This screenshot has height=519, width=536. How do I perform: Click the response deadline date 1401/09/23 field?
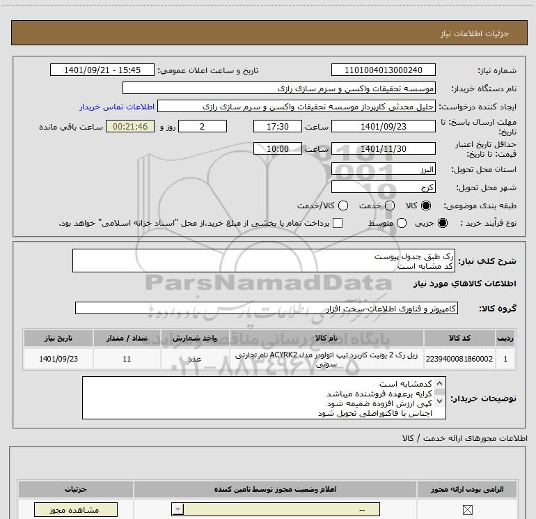point(383,126)
